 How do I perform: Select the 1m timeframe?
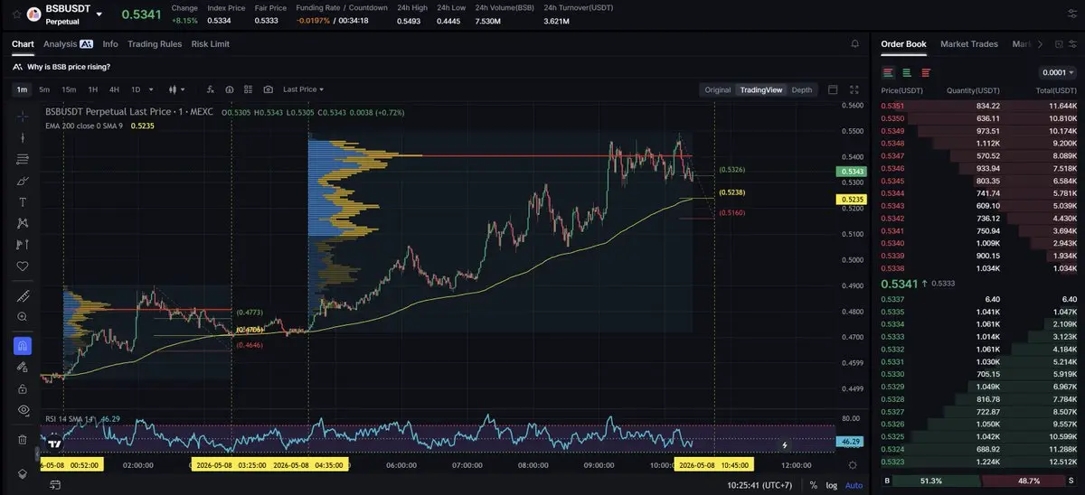tap(22, 89)
